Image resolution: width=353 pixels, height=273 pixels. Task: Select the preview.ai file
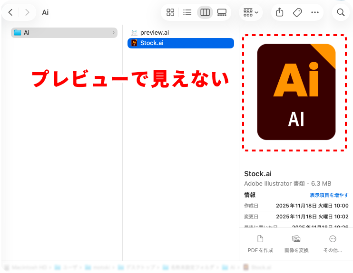181,33
